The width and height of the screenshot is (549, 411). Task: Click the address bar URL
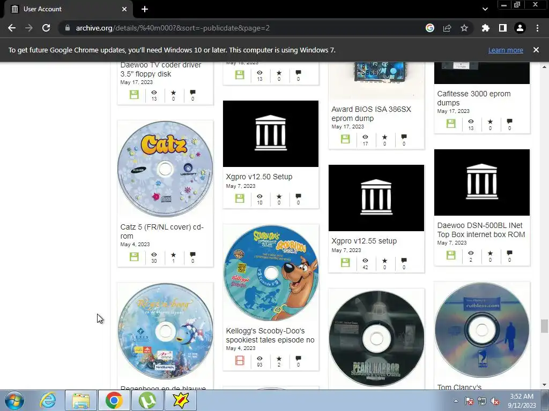pyautogui.click(x=173, y=28)
